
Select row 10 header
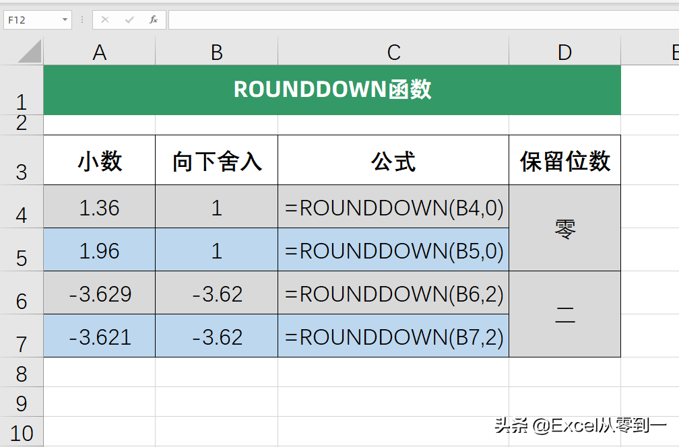click(22, 432)
